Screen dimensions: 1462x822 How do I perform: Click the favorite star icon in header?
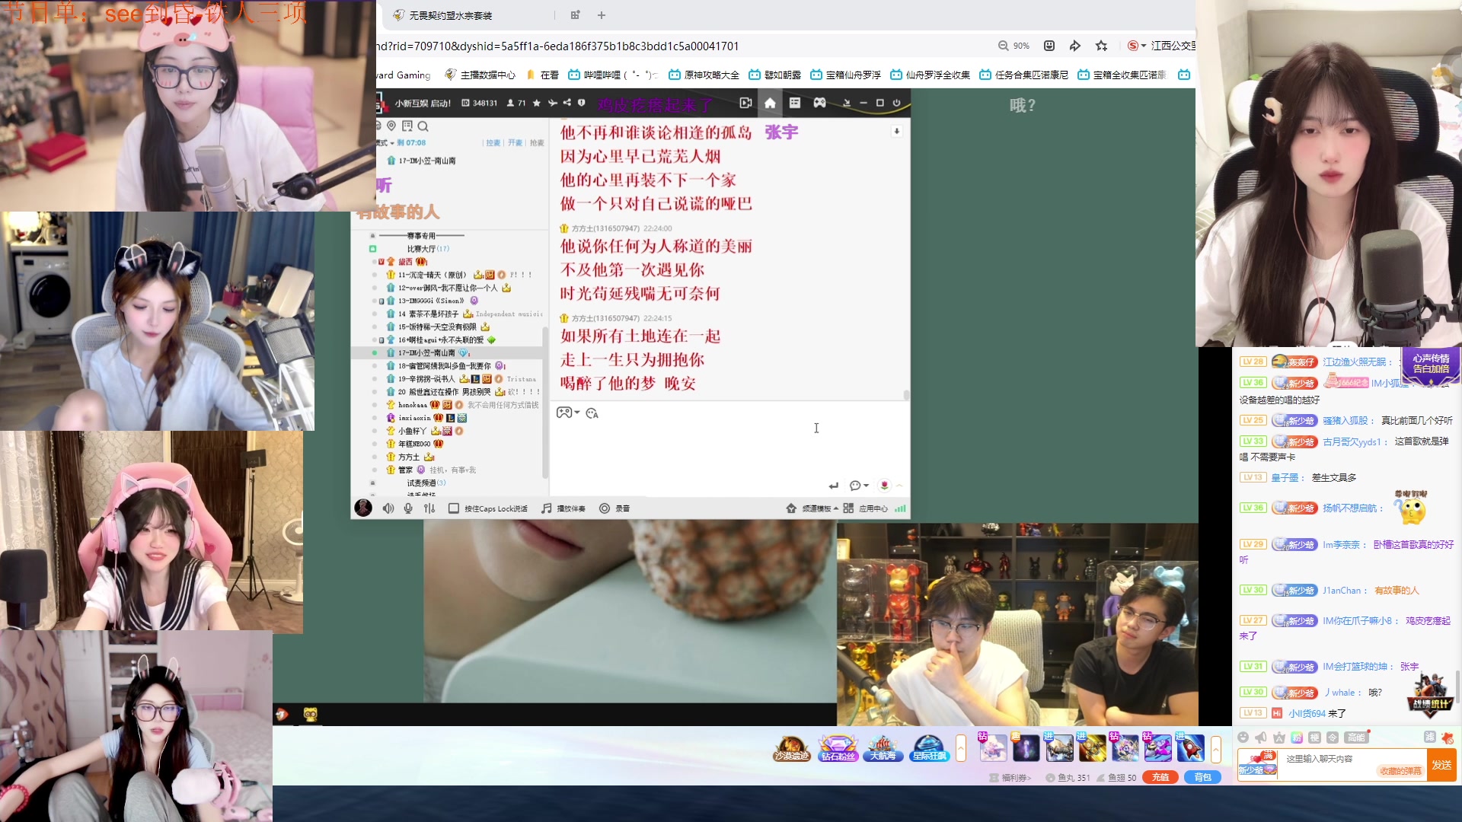point(537,103)
